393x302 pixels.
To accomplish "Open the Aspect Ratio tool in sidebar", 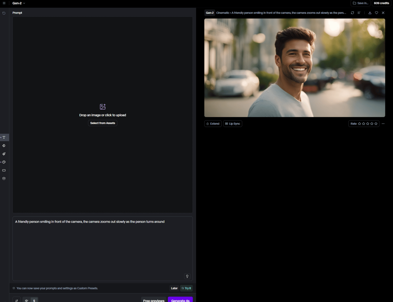I will point(4,170).
